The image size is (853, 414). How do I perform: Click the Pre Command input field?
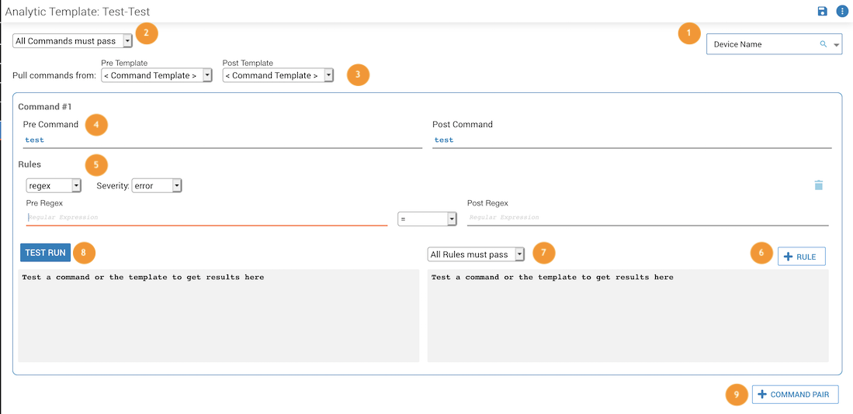[222, 140]
